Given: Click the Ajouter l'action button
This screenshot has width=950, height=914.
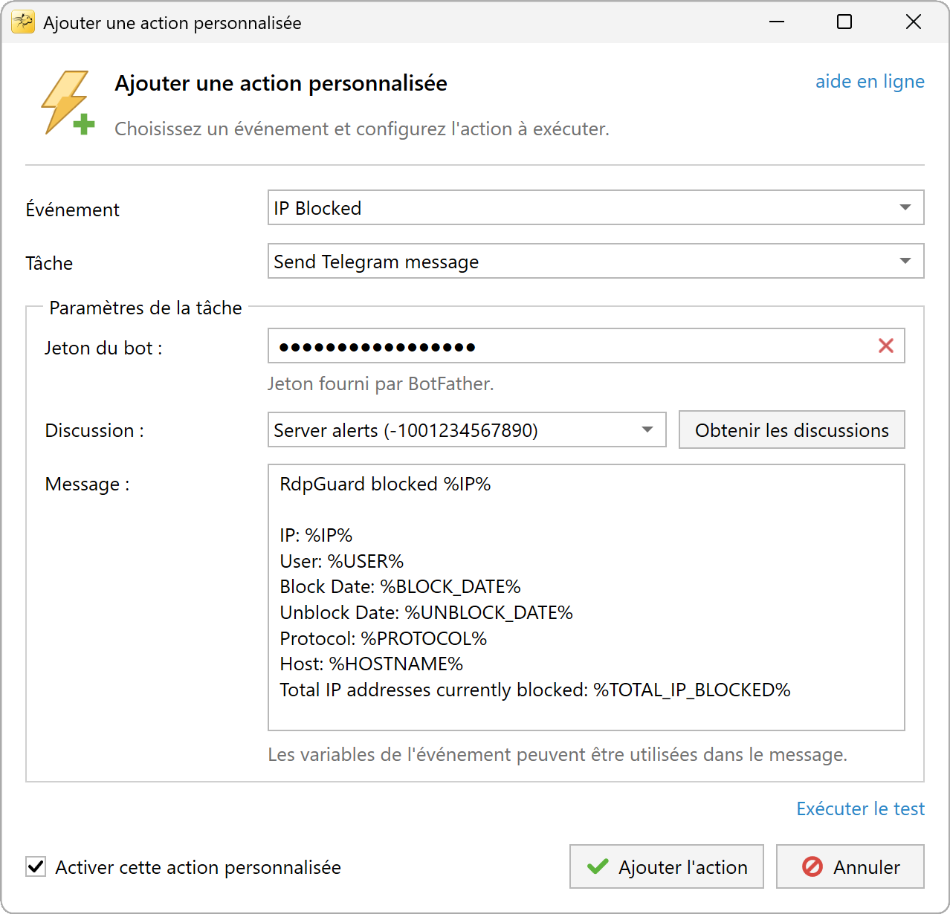Looking at the screenshot, I should (667, 866).
